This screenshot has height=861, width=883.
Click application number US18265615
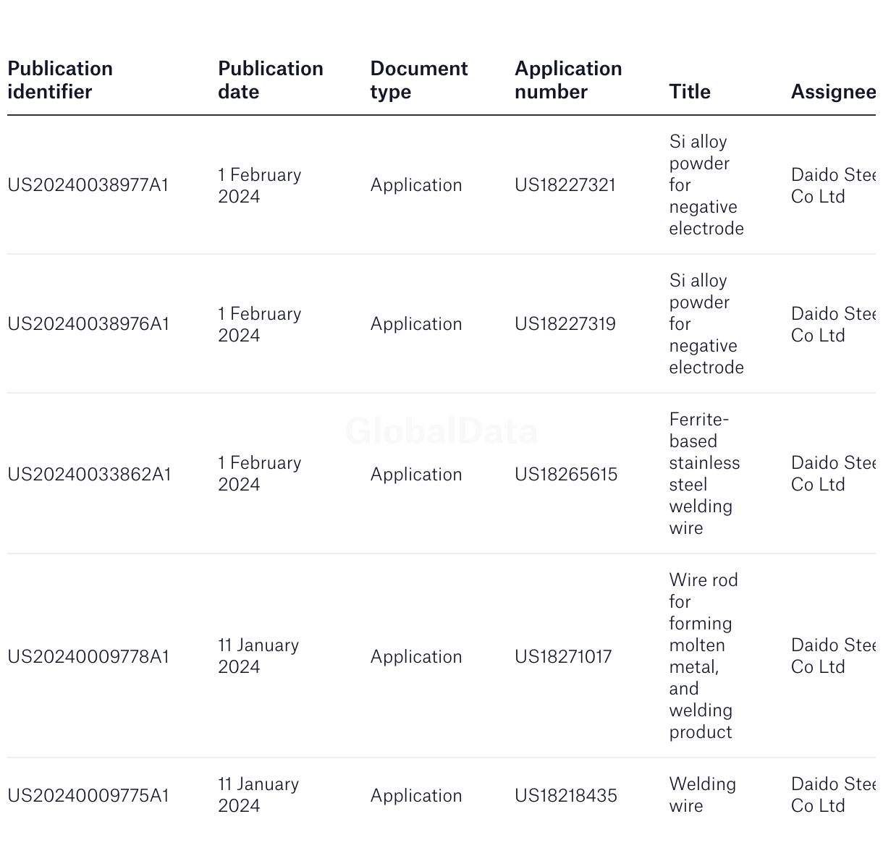pos(566,475)
